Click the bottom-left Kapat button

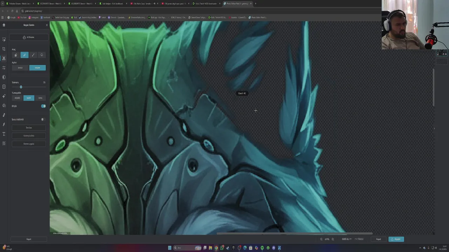click(x=29, y=239)
